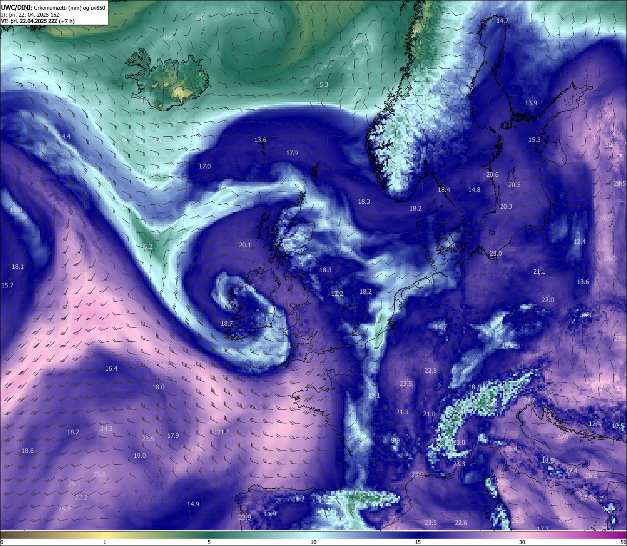Click the 10 tick label on colorbar
This screenshot has width=627, height=546.
(313, 542)
